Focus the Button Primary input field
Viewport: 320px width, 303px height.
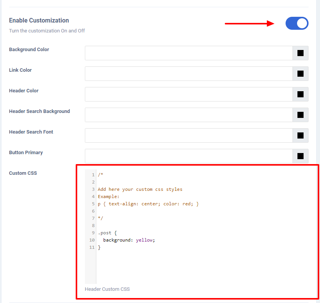189,156
